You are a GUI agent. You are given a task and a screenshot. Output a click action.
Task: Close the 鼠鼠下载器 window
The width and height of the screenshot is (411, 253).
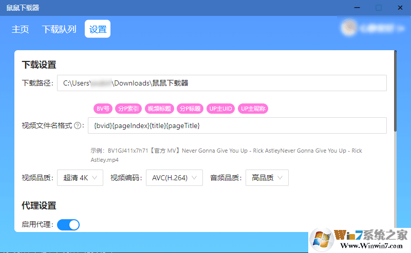pos(400,8)
